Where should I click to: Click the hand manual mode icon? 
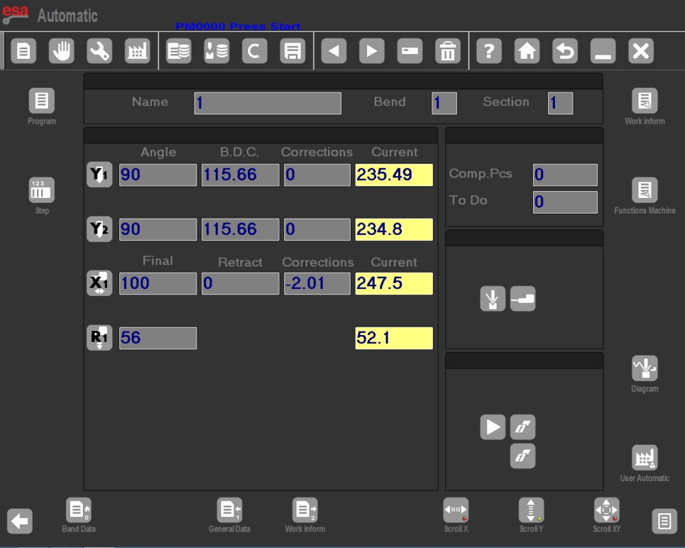62,51
